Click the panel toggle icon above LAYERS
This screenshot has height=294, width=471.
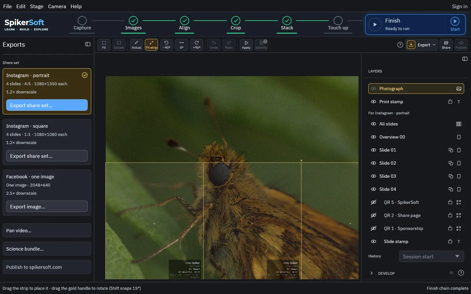[x=465, y=59]
